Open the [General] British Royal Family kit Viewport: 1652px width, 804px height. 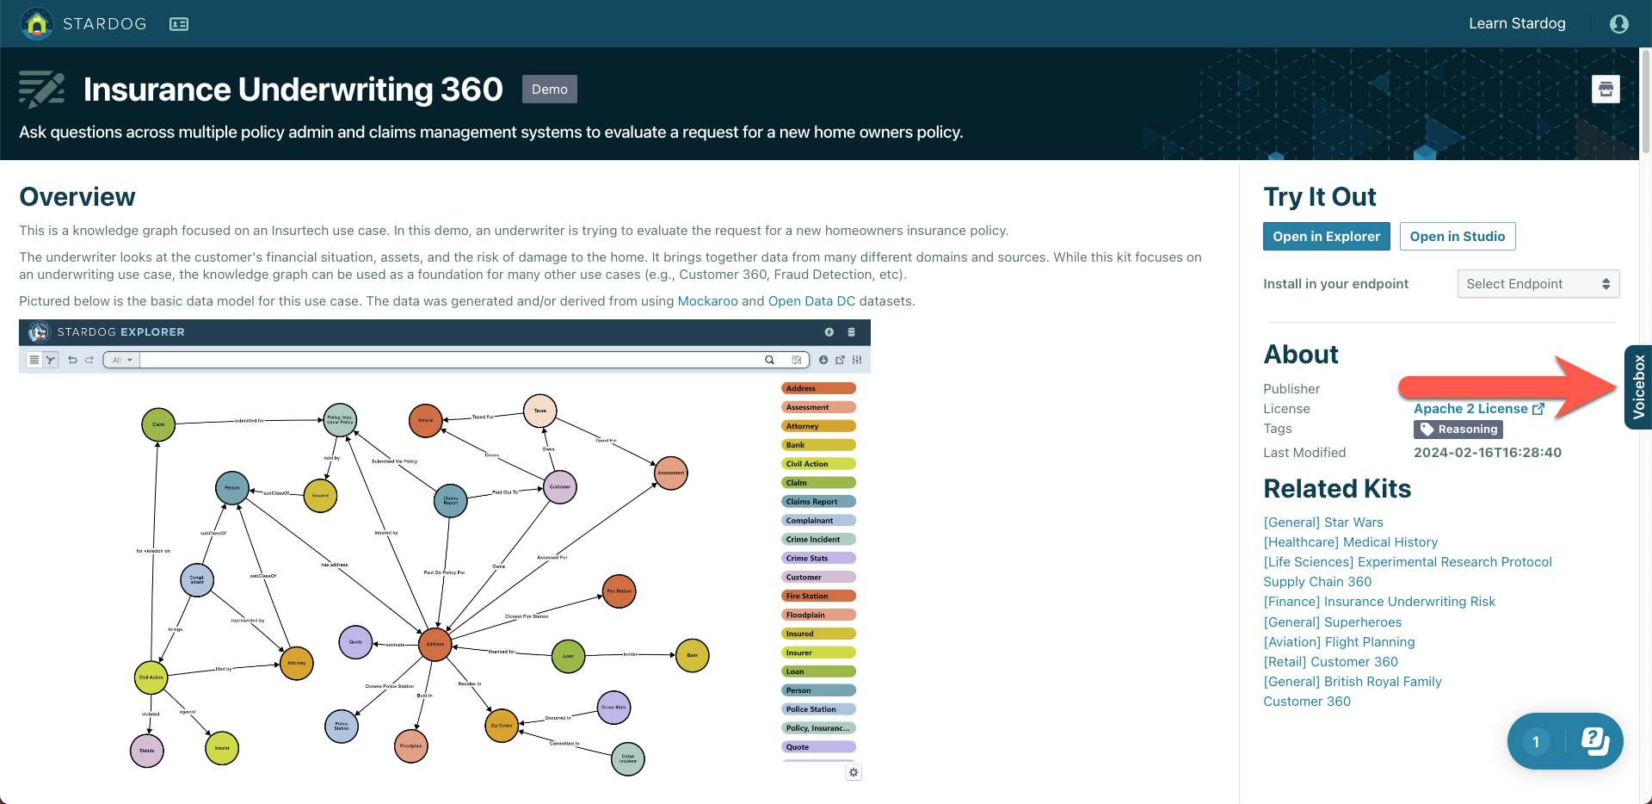1352,682
